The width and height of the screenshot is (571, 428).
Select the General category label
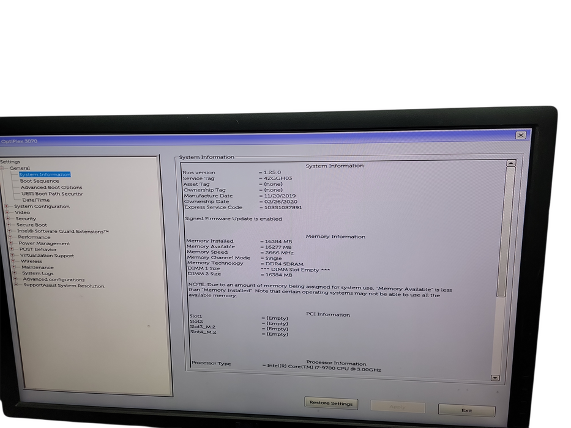point(20,168)
